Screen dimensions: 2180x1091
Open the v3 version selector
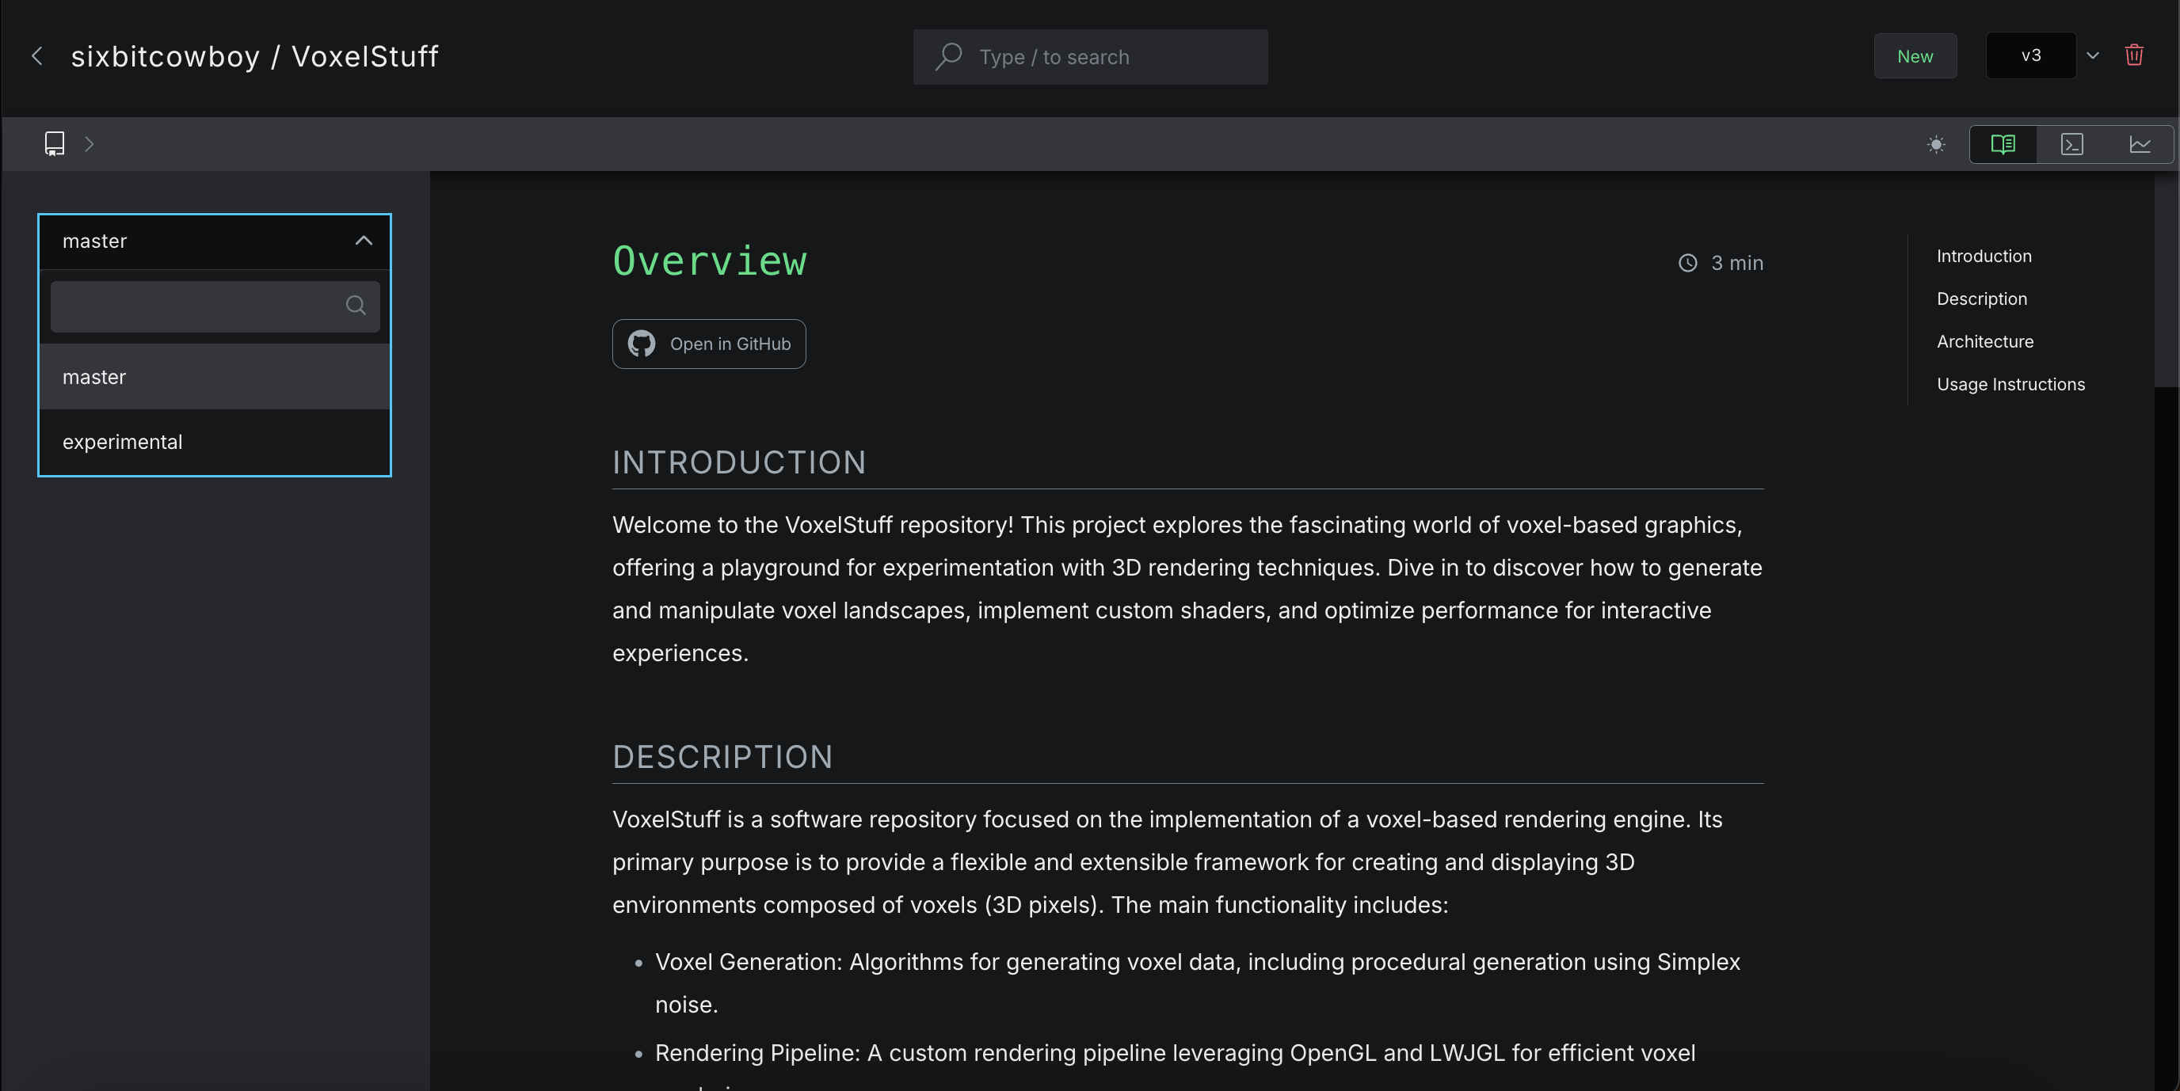coord(2031,56)
